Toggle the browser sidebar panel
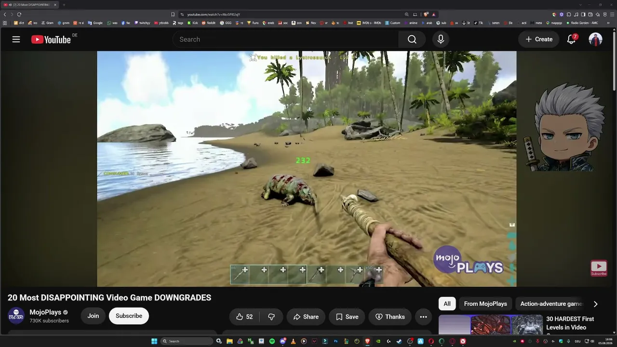Image resolution: width=617 pixels, height=347 pixels. 583,14
